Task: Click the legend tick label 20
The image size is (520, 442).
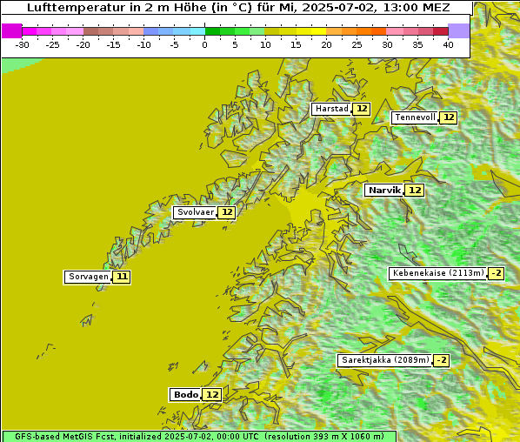Action: [326, 44]
